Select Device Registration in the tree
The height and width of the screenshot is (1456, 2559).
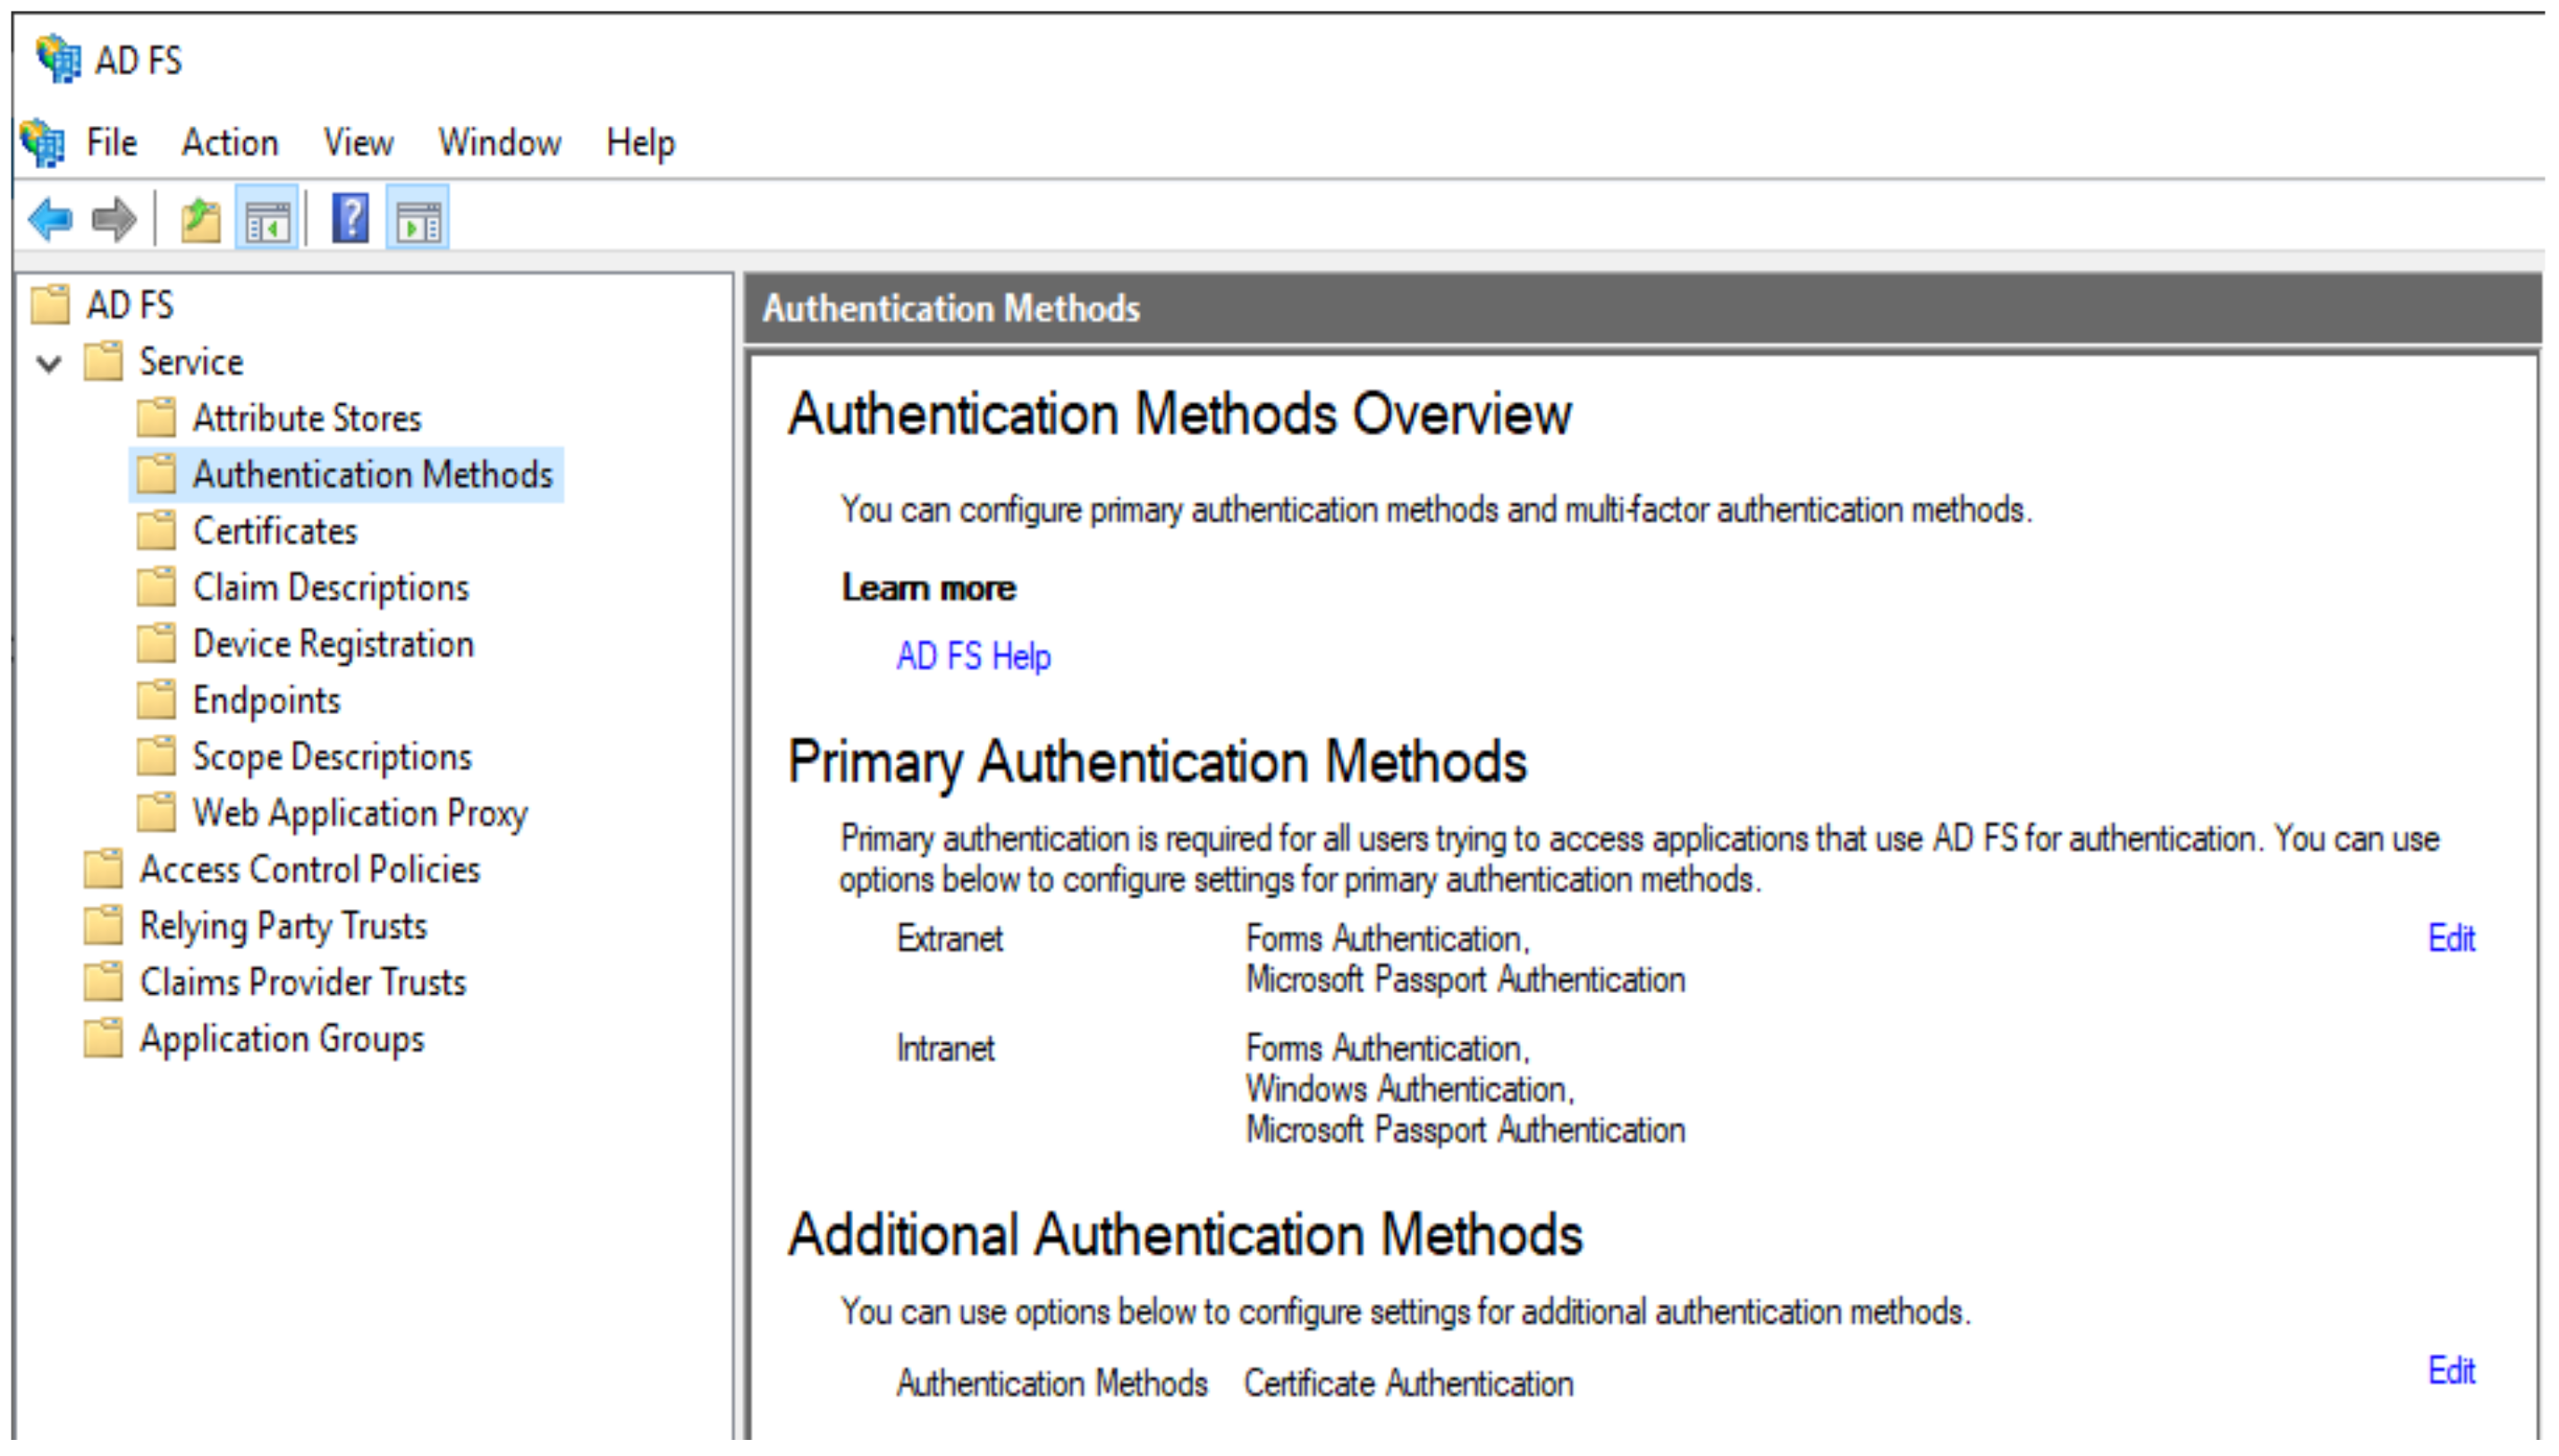coord(334,644)
